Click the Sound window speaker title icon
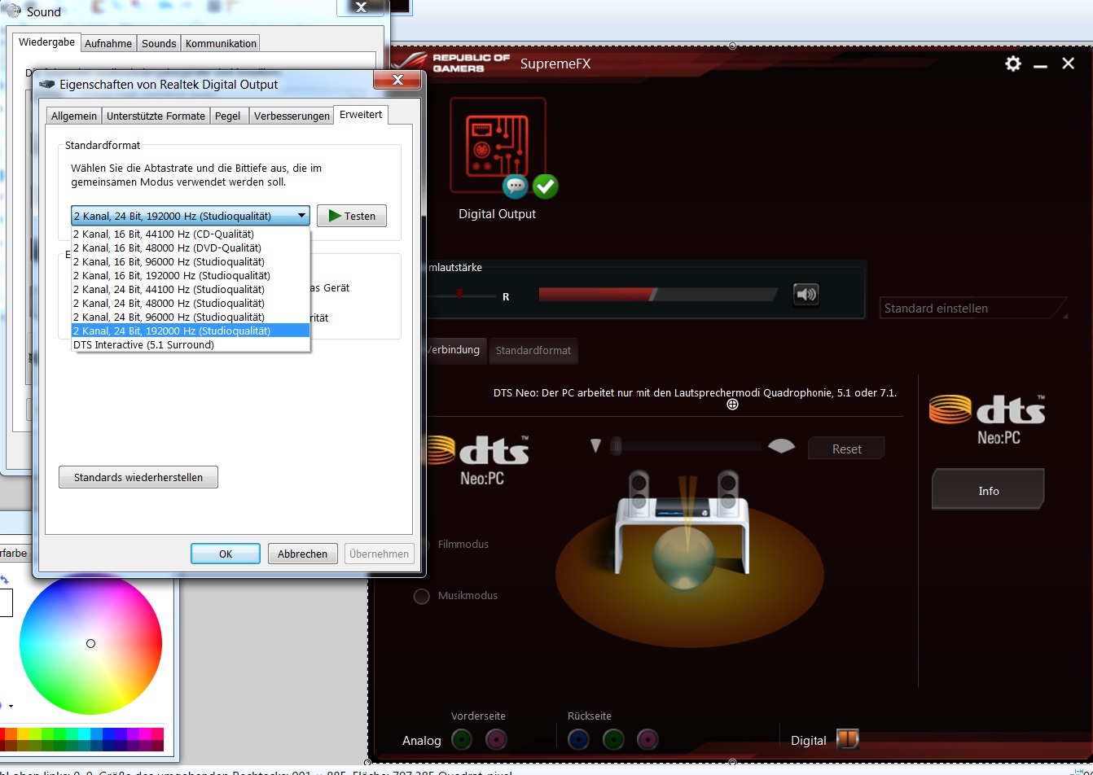Viewport: 1093px width, 775px height. pyautogui.click(x=13, y=11)
